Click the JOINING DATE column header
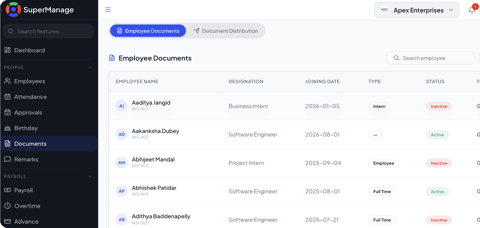The width and height of the screenshot is (480, 228). coord(322,82)
